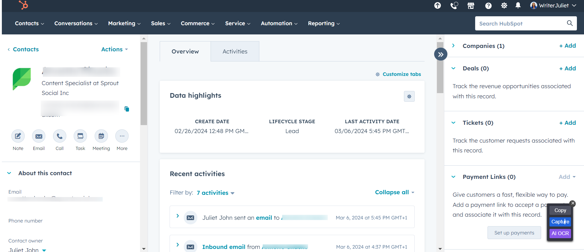584x252 pixels.
Task: Click the Copy button in capture popup
Action: (x=560, y=210)
